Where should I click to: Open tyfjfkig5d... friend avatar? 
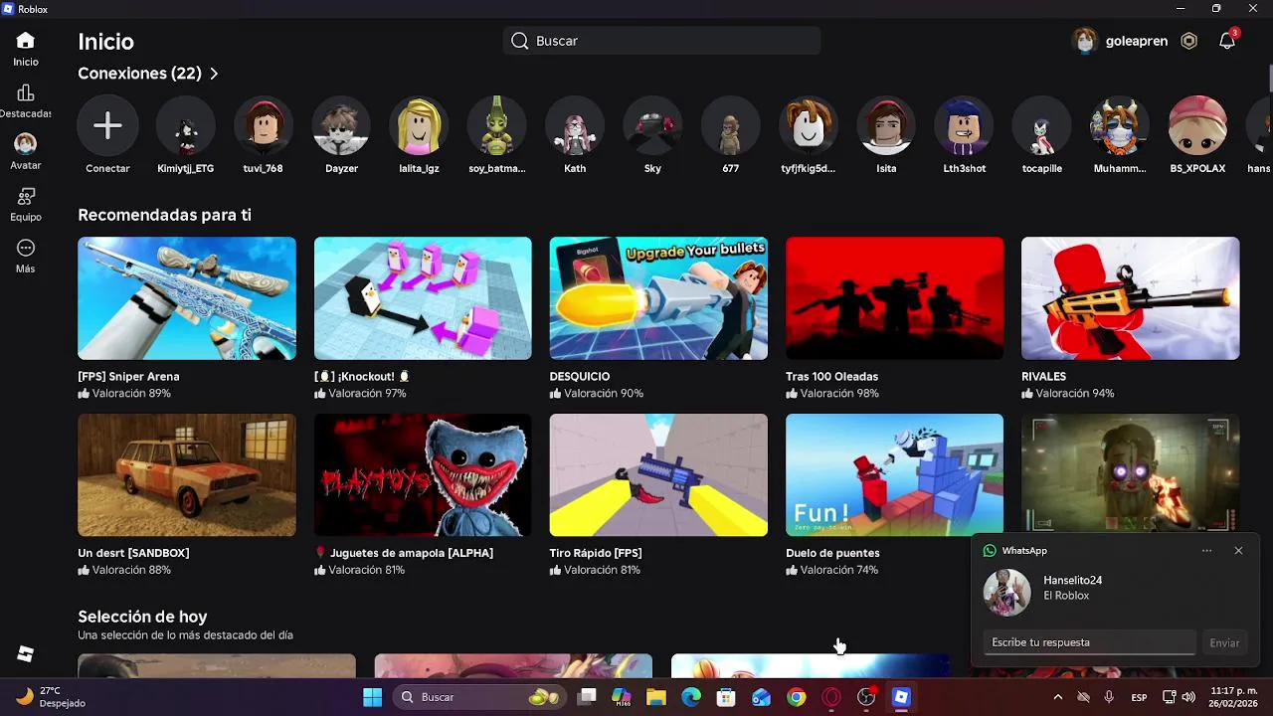pos(809,126)
